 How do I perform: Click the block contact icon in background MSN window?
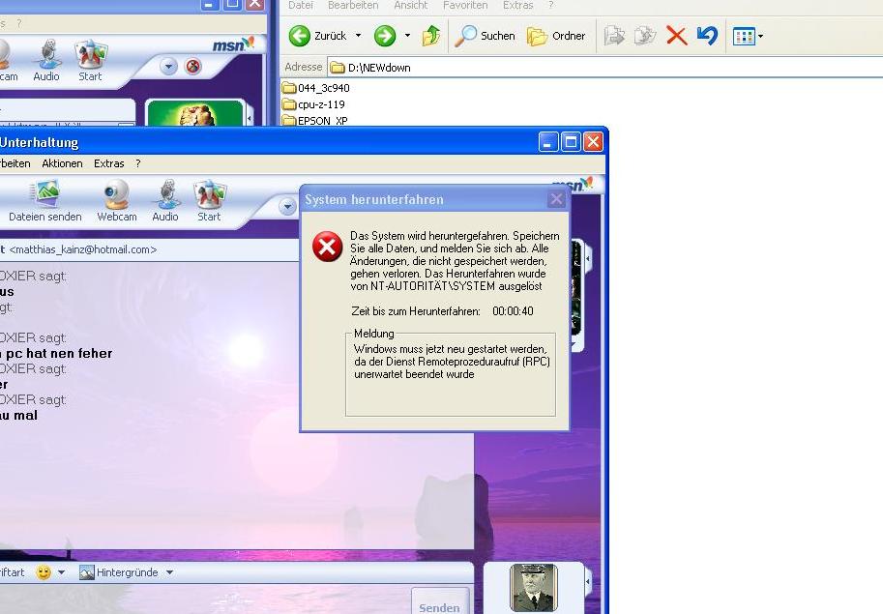[193, 67]
